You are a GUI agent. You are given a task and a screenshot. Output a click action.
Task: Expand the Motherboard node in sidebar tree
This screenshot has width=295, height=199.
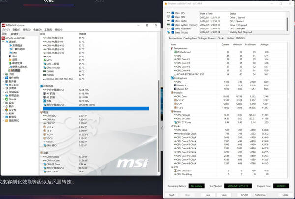point(3,74)
